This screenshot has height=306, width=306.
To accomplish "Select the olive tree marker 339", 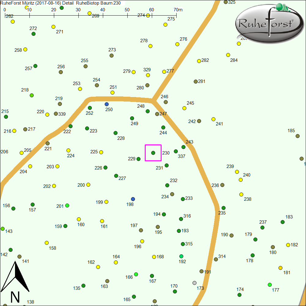I will (56, 114).
